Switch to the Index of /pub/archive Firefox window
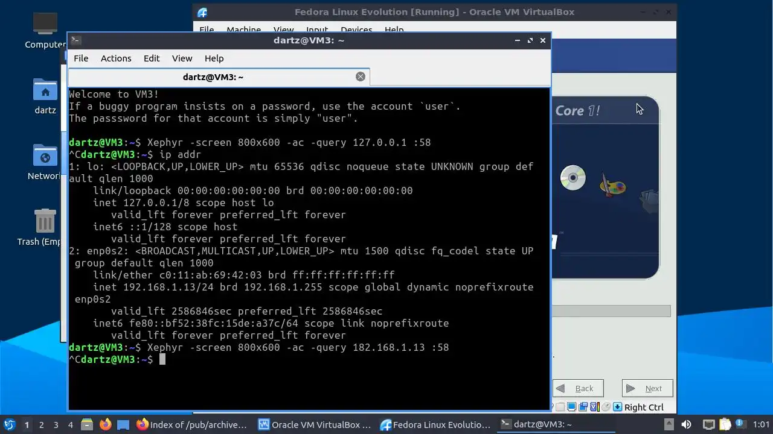773x434 pixels. tap(192, 424)
